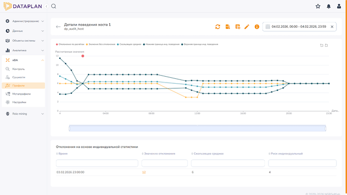Click the DATAPLAN logo
The height and width of the screenshot is (195, 347).
point(23,6)
